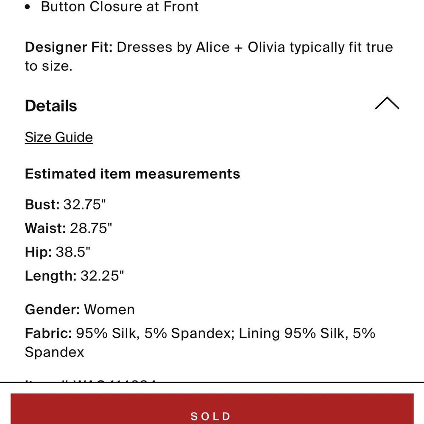Open the Size Guide link

coord(59,137)
